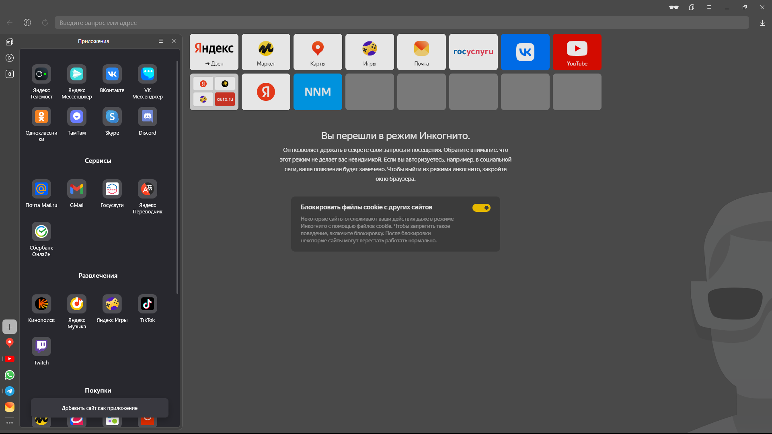Launch TikTok app
Screen dimensions: 772x434
click(x=148, y=309)
